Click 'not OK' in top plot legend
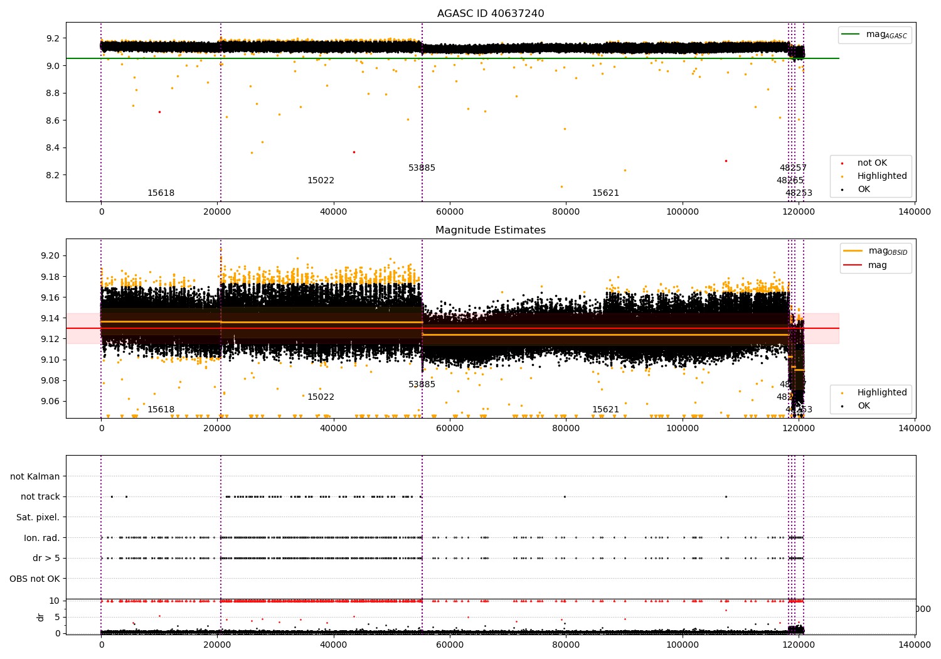The image size is (941, 659). 872,163
